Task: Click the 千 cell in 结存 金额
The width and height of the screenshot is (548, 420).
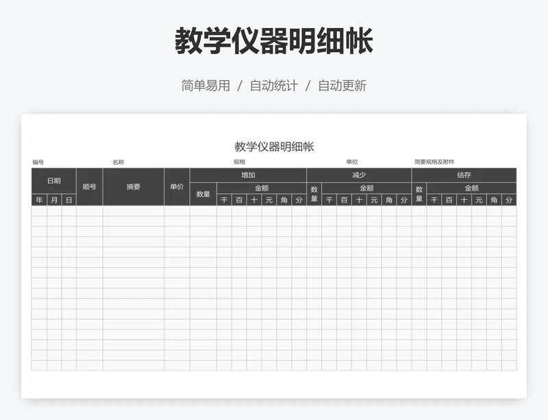Action: pos(434,199)
